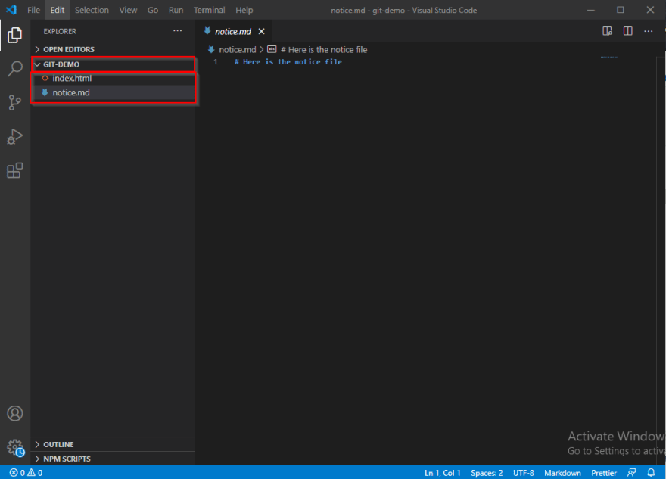This screenshot has height=479, width=666.
Task: Collapse the GIT-DEMO folder section
Action: tap(113, 64)
